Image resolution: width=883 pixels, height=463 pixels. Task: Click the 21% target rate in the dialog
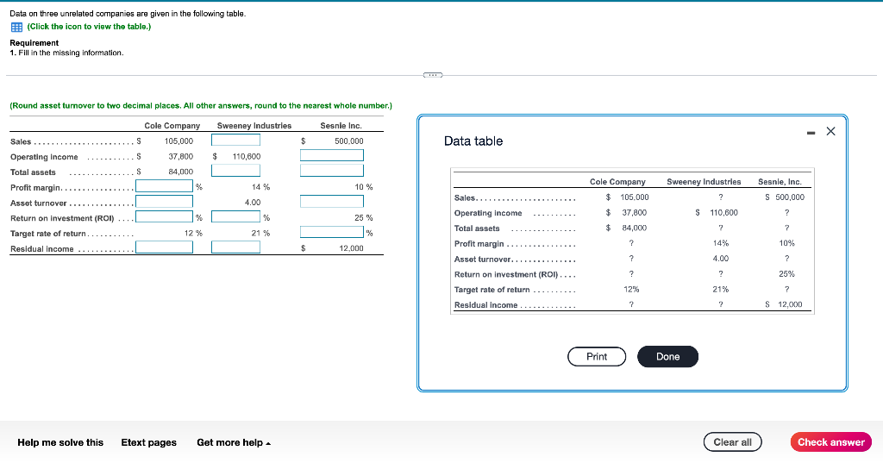721,289
